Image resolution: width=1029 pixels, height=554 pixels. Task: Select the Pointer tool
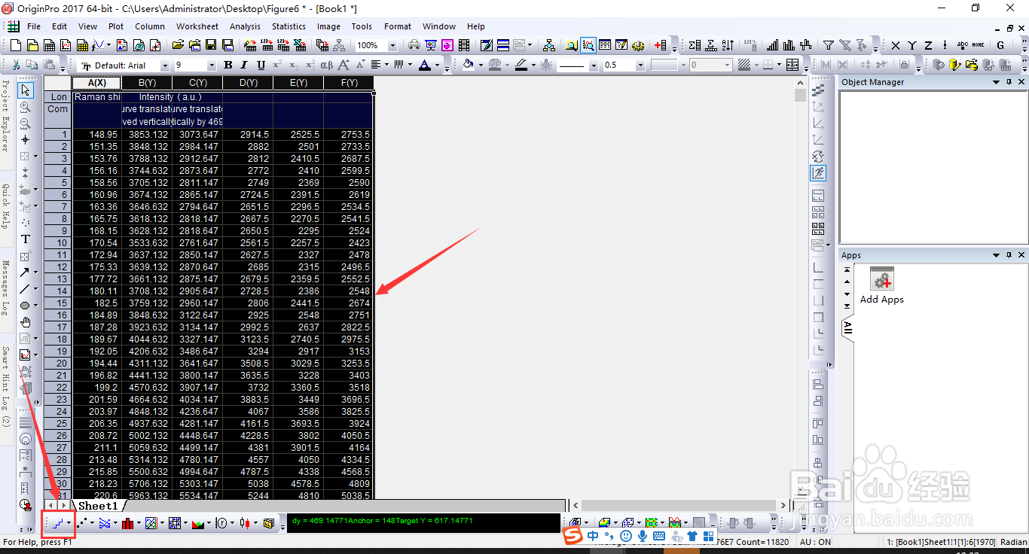[26, 90]
